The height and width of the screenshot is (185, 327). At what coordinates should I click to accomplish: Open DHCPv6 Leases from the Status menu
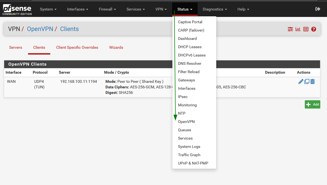tap(194, 55)
